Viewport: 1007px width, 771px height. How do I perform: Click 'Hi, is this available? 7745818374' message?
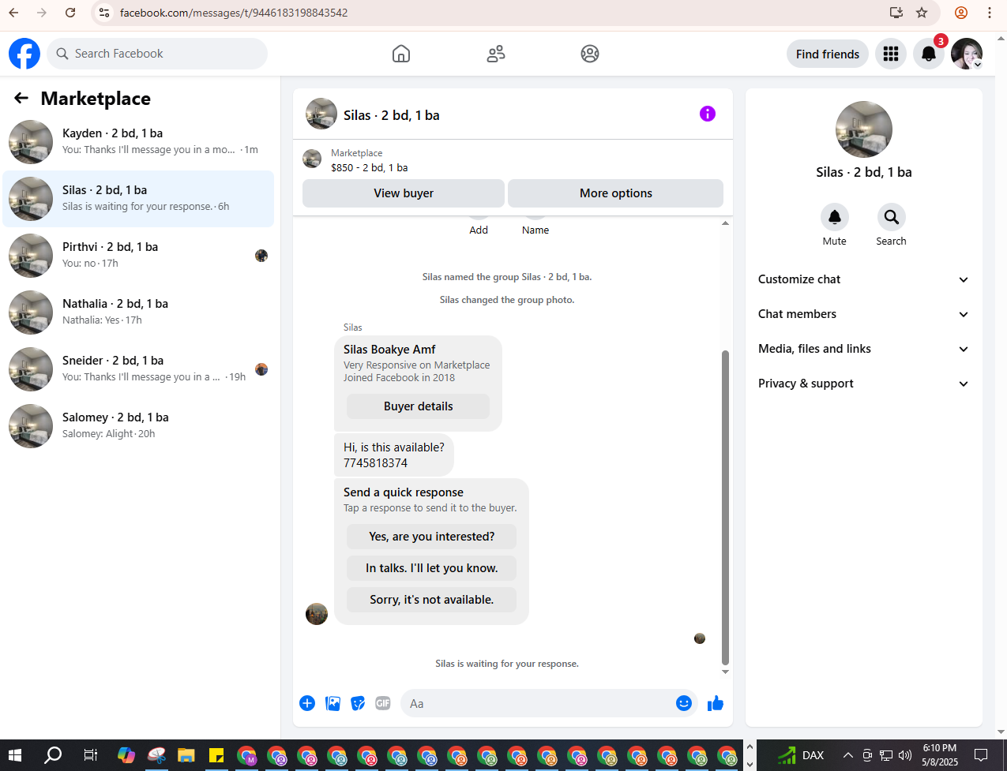[x=394, y=455]
